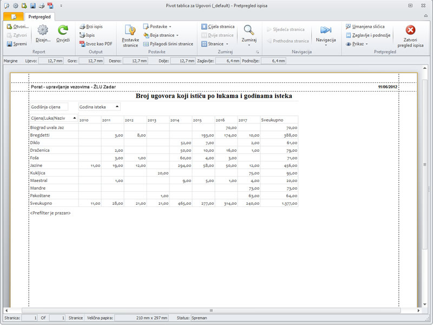Image resolution: width=433 pixels, height=325 pixels.
Task: Open the Zumiraj group dialog launcher
Action: [x=258, y=51]
